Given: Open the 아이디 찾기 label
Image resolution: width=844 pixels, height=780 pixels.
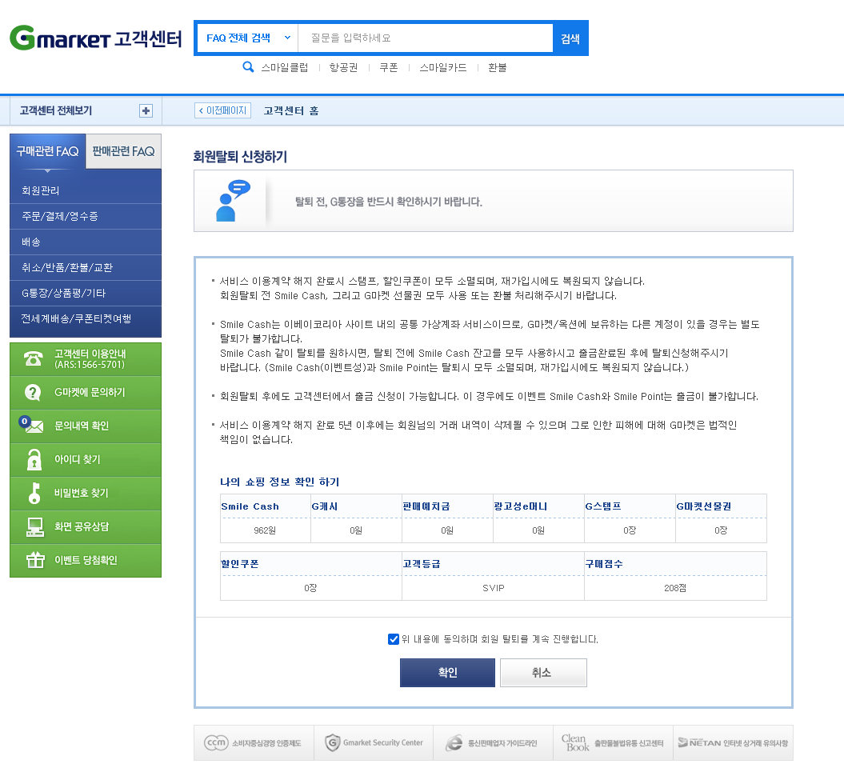Looking at the screenshot, I should pos(77,459).
